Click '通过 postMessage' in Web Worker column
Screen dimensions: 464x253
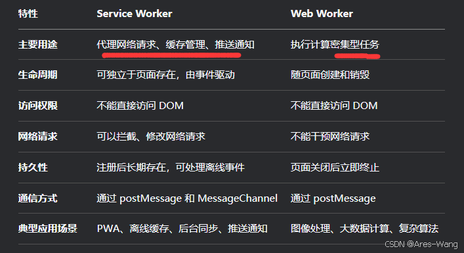tap(333, 198)
